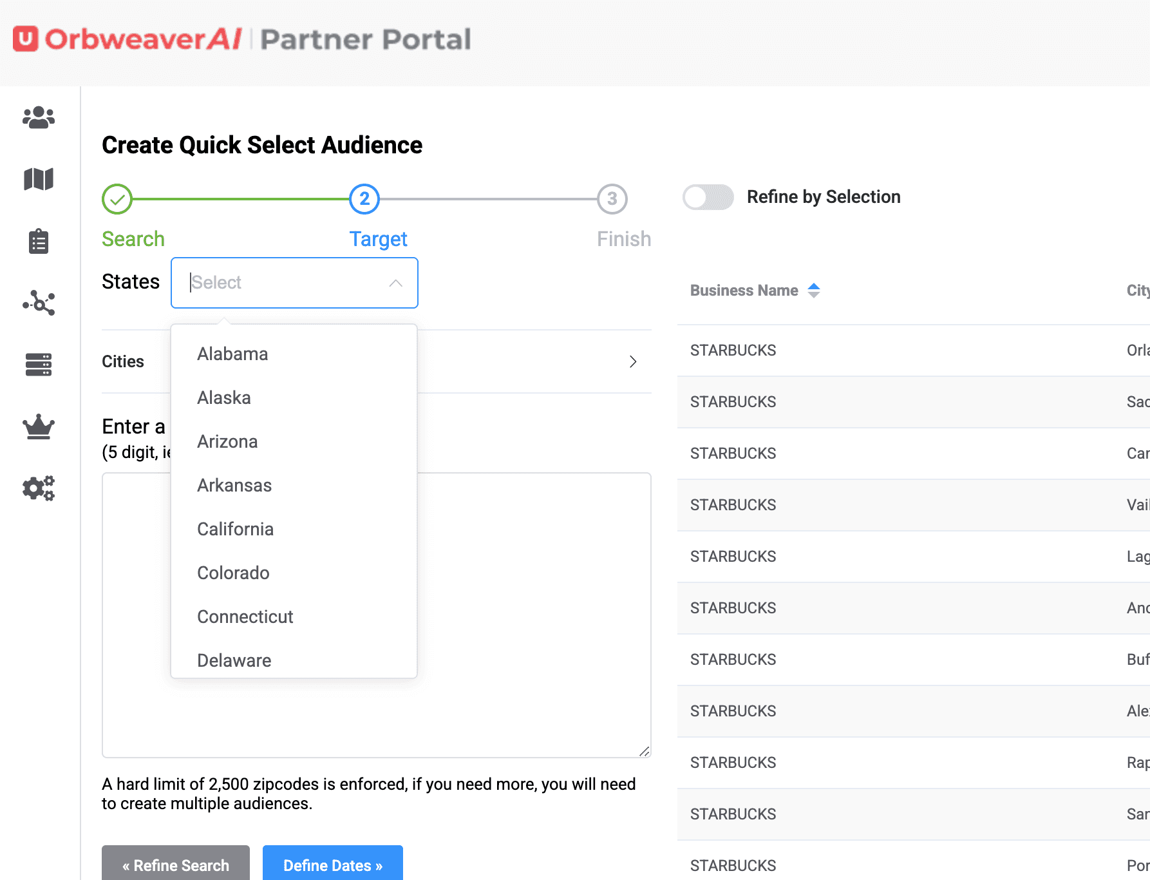1150x880 pixels.
Task: Select the STARBUCKS row with Orla city
Action: tap(914, 350)
